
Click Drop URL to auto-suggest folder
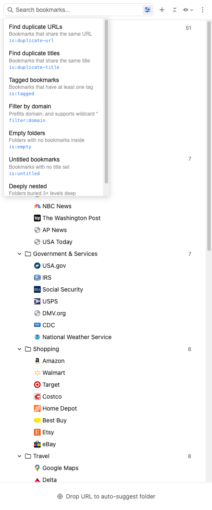pos(106,496)
